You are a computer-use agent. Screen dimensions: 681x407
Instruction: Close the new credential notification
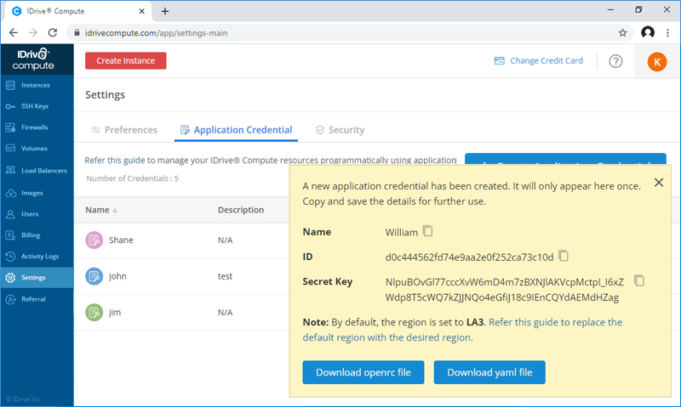pos(658,183)
